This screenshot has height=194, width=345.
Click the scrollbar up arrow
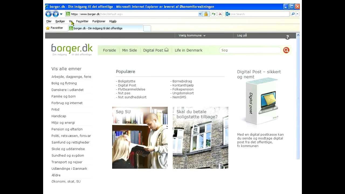pos(298,35)
